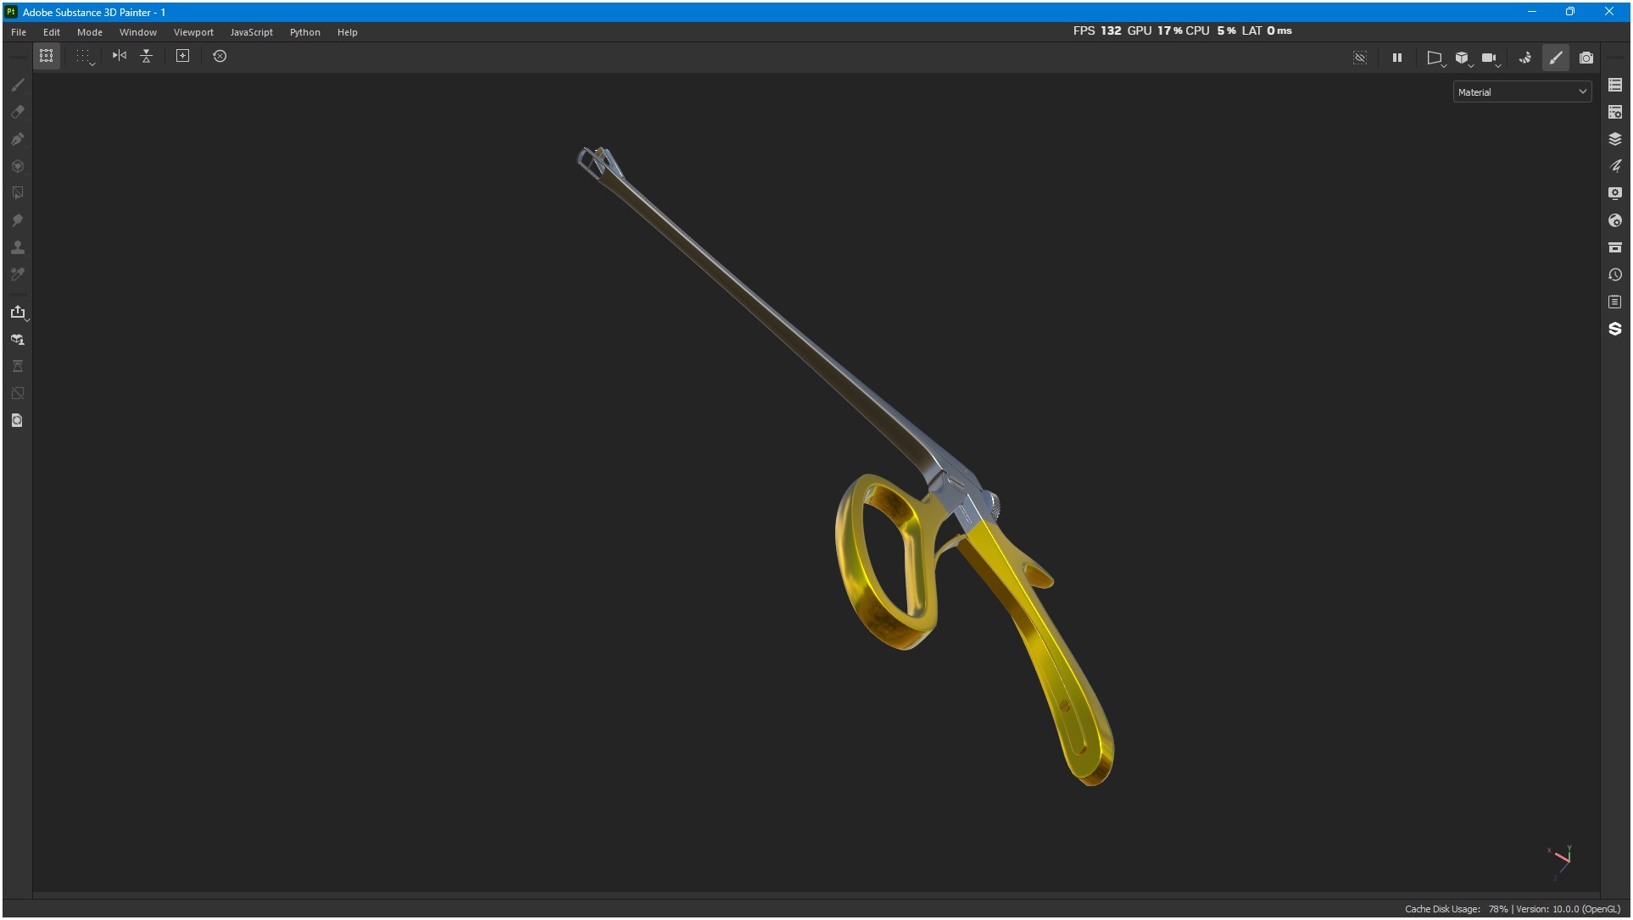Click the Cache Disk Usage 78% status
The width and height of the screenshot is (1633, 920).
pos(1457,909)
